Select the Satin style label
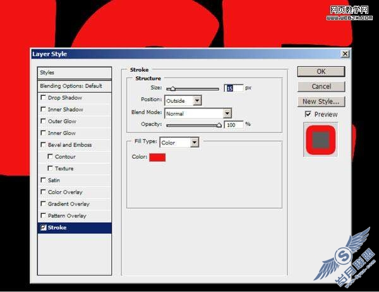 (54, 180)
